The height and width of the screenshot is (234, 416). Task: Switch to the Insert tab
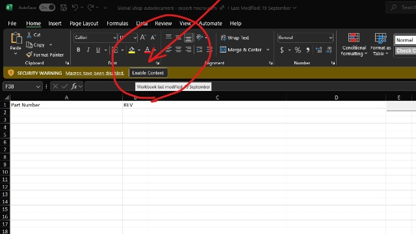coord(55,23)
